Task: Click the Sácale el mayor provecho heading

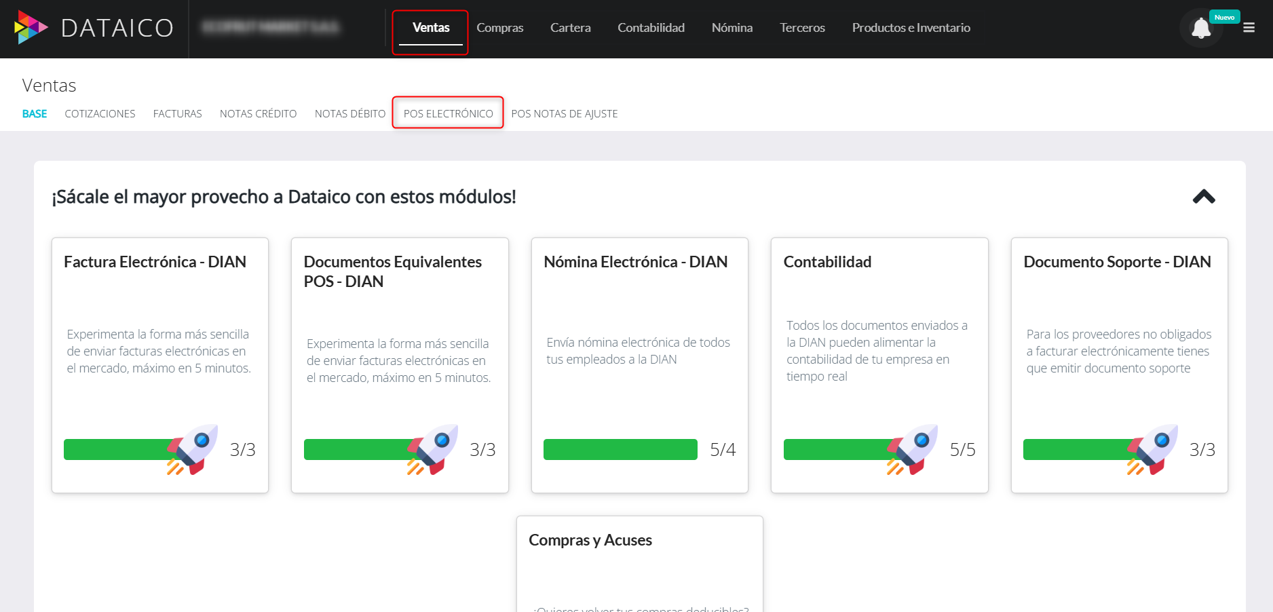Action: pos(284,197)
